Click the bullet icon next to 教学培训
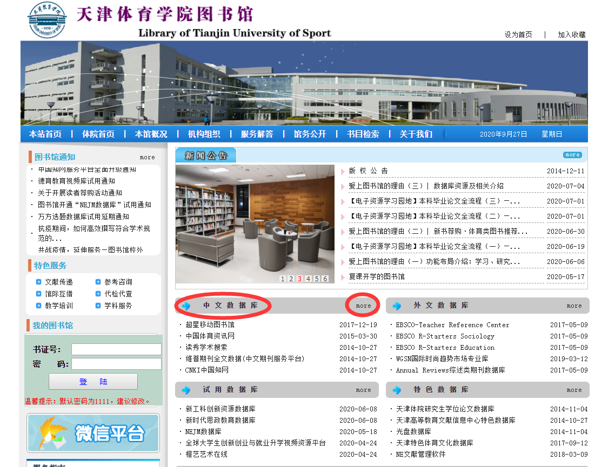This screenshot has height=467, width=615. tap(38, 305)
